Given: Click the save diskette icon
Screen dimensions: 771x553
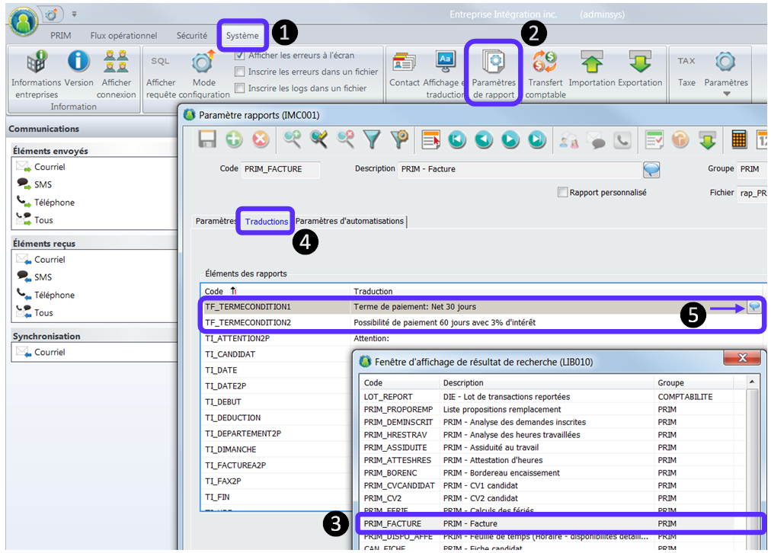Looking at the screenshot, I should pyautogui.click(x=207, y=139).
